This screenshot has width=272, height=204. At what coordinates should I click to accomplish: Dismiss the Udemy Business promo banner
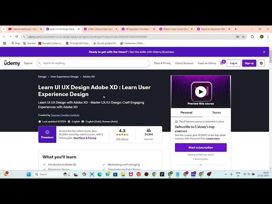coord(264,52)
